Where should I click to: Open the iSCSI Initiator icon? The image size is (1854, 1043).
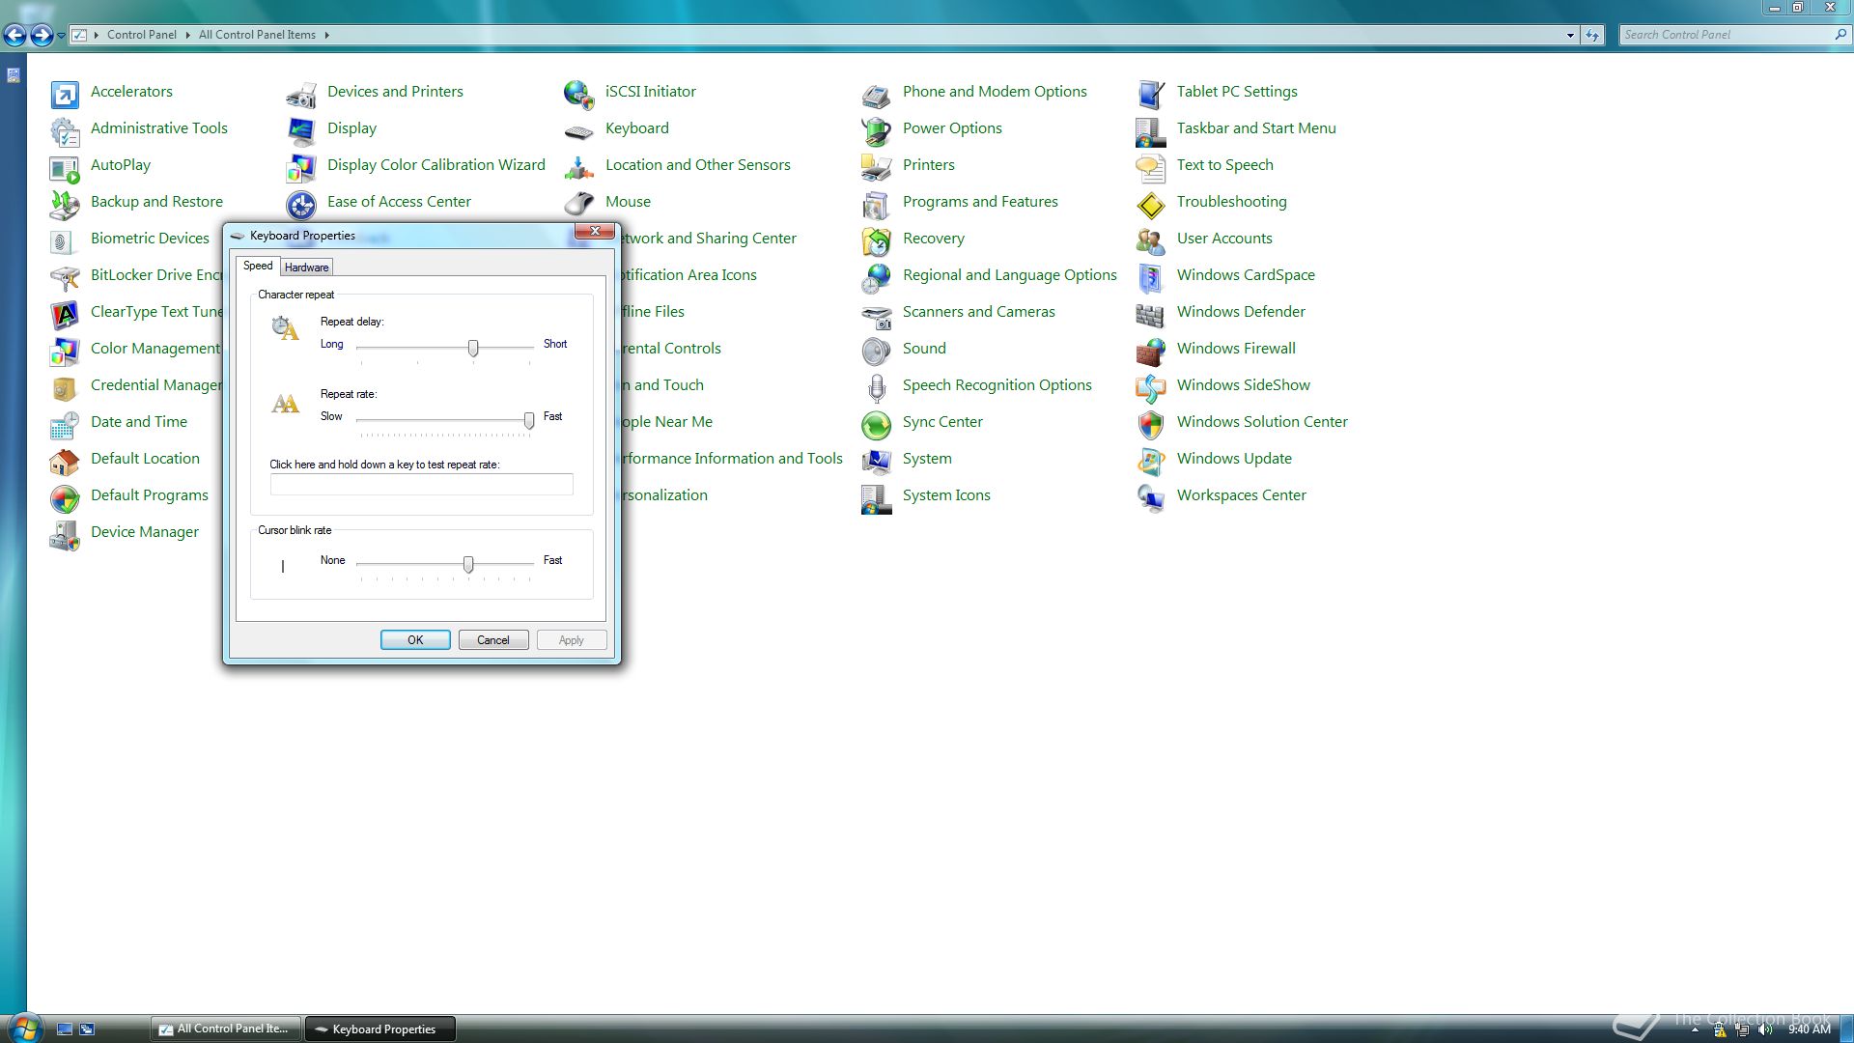coord(579,94)
